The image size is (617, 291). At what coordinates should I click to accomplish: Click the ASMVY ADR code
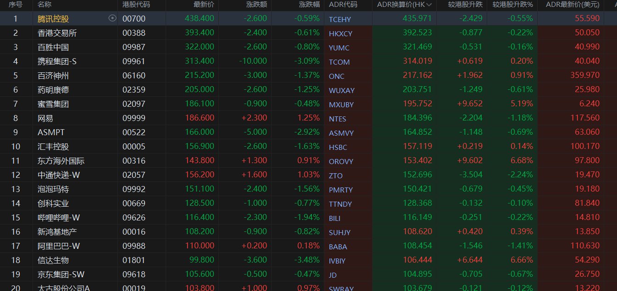[x=341, y=133]
